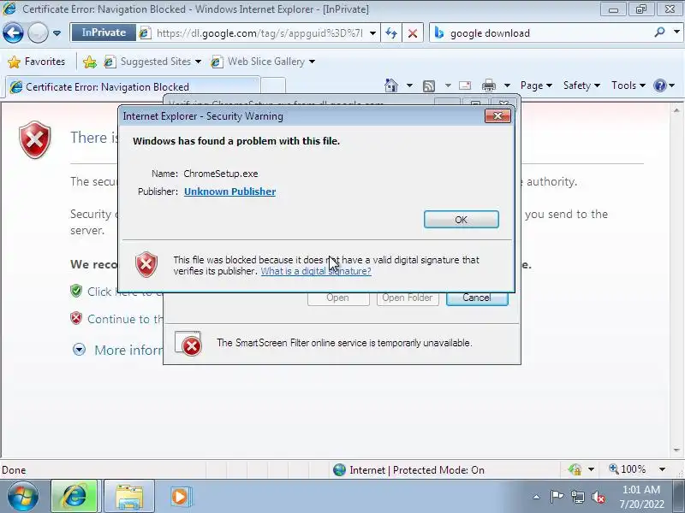Click 'Continue to this website' link
685x513 pixels.
pyautogui.click(x=125, y=319)
